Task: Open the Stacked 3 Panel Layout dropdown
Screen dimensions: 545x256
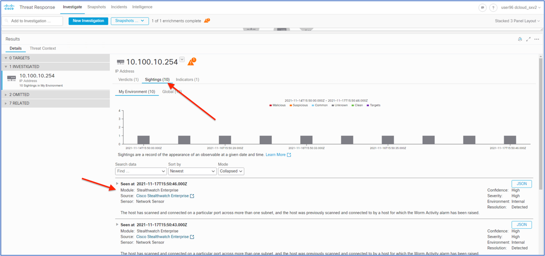Action: 517,21
